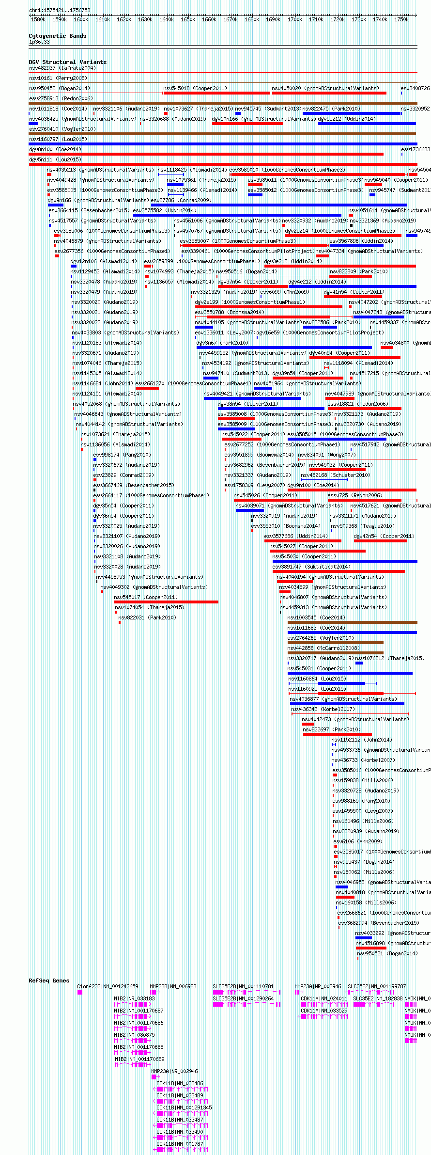The height and width of the screenshot is (1155, 431).
Task: Click label esv3891747 (Suktitipat2014)
Action: click(311, 567)
